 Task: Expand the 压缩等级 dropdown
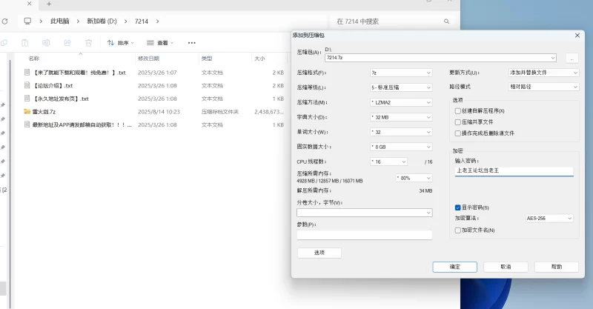(x=400, y=87)
